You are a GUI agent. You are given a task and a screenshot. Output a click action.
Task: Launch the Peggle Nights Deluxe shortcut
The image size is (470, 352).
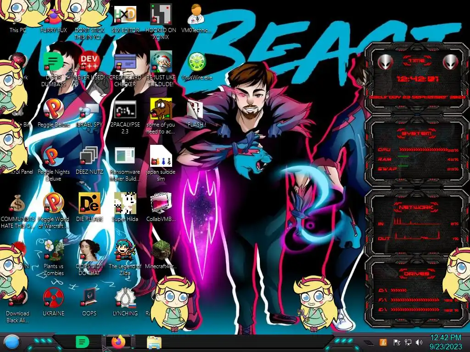pos(54,164)
